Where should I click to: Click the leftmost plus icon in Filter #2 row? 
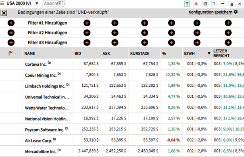click(x=11, y=33)
